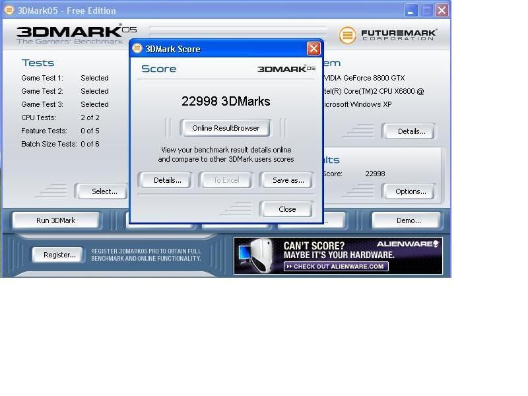Click 'Game Test 1:' label
Screen dimensions: 528x396
(42, 78)
